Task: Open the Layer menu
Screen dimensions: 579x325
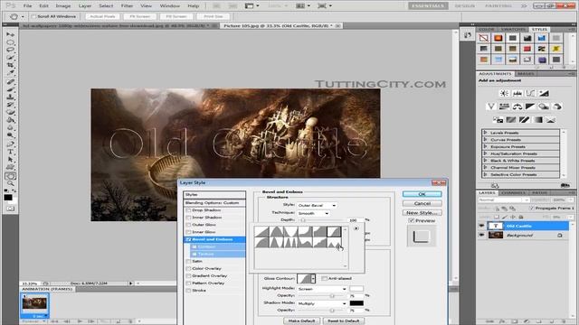Action: click(x=84, y=6)
